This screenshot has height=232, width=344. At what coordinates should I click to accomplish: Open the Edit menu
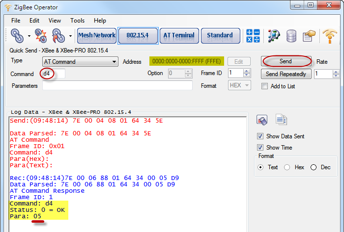[34, 21]
